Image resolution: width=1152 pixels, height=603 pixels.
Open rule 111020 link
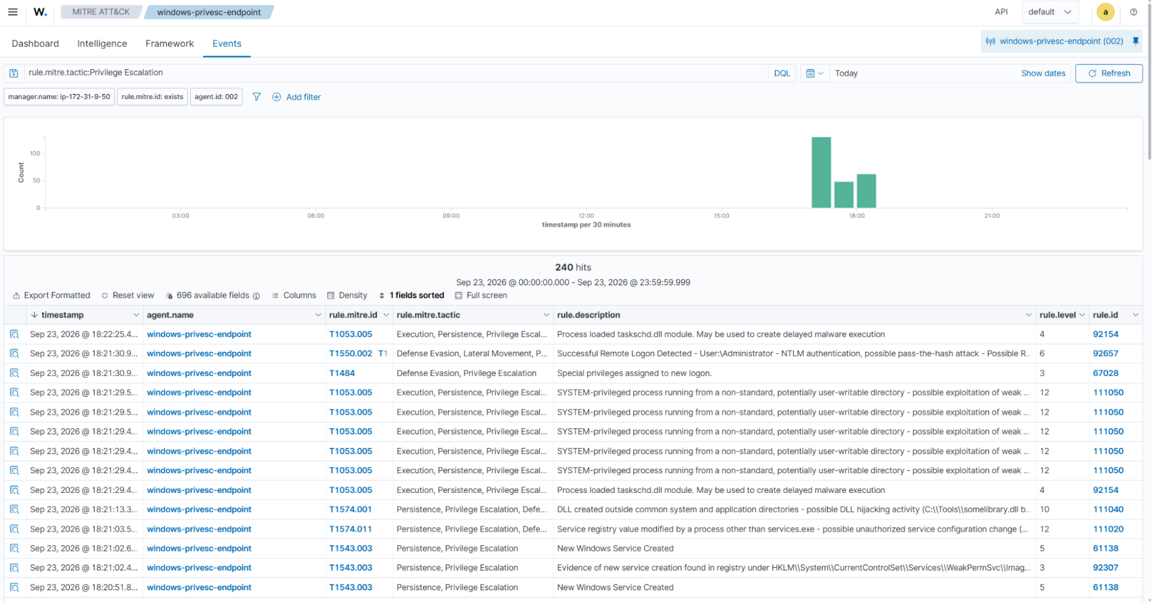tap(1108, 529)
